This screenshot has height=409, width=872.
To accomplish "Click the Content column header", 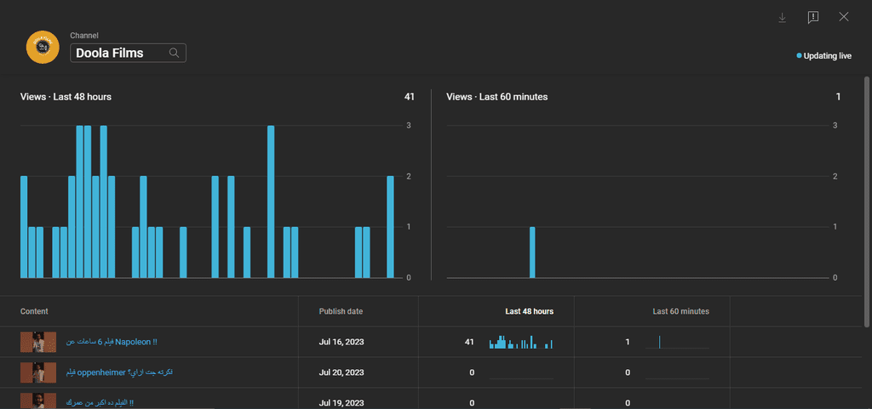I will (34, 311).
